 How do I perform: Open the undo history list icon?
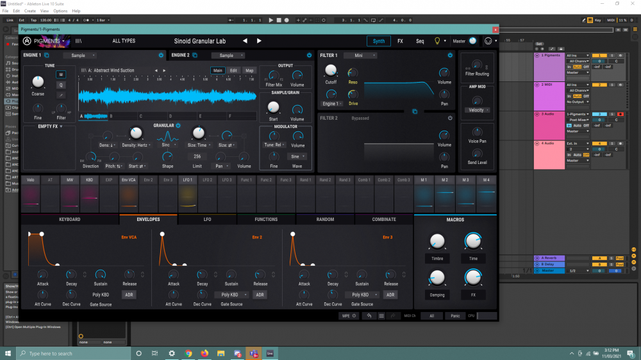click(x=381, y=315)
